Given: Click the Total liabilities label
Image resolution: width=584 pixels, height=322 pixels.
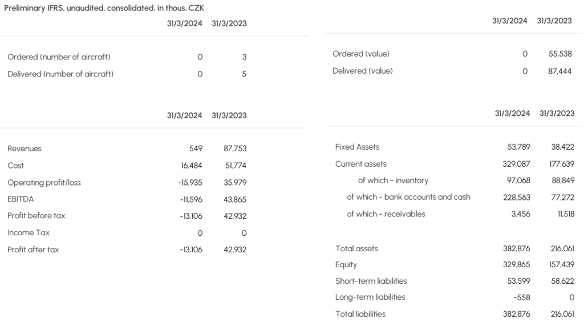Looking at the screenshot, I should pos(360,314).
